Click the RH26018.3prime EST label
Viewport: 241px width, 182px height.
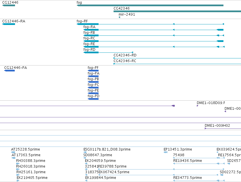coord(31,166)
